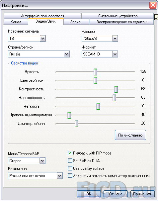Enable Use overlay surface option

point(70,168)
